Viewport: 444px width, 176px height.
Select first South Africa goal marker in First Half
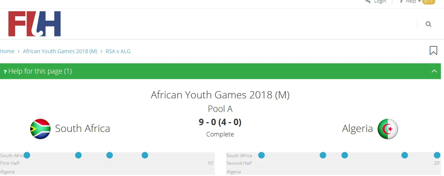click(27, 155)
